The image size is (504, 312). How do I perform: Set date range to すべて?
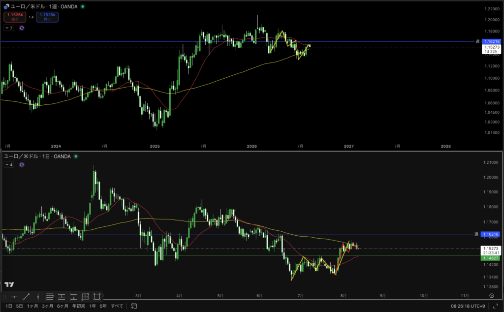coord(117,306)
